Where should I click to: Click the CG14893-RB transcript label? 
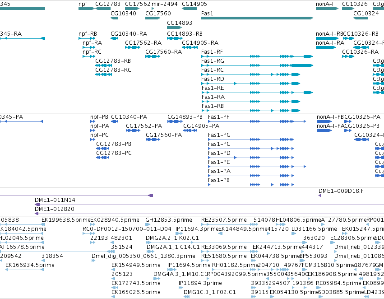185,34
